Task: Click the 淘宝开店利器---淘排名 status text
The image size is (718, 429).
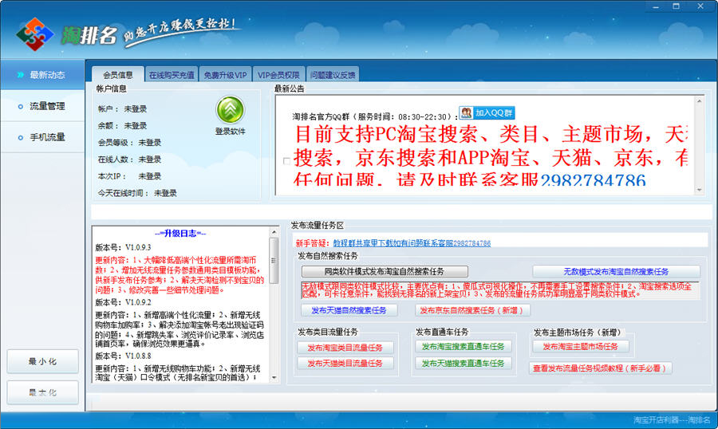Action: click(672, 420)
